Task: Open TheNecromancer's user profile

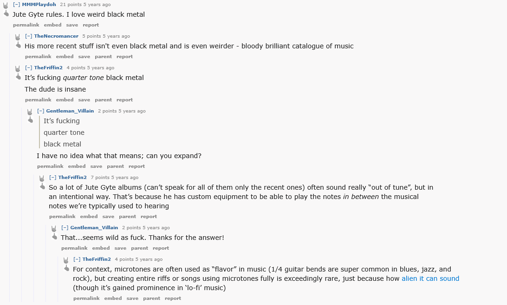Action: pyautogui.click(x=56, y=36)
